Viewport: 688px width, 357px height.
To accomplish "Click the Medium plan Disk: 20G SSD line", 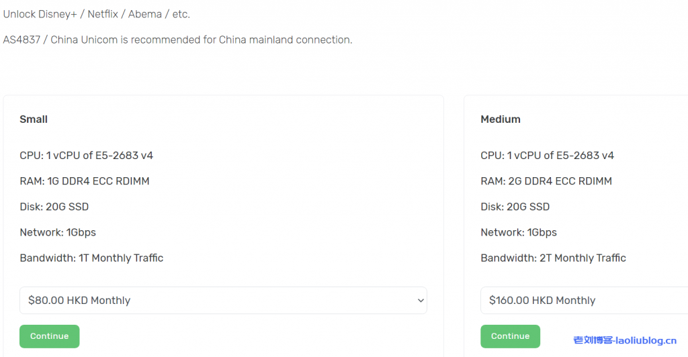I will pos(515,207).
